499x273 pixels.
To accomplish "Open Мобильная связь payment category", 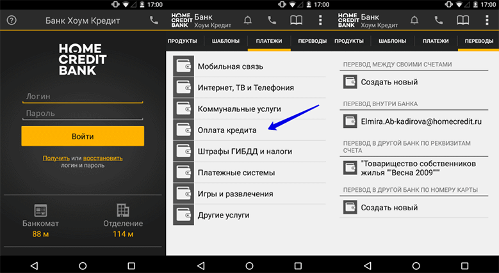I will (x=249, y=66).
